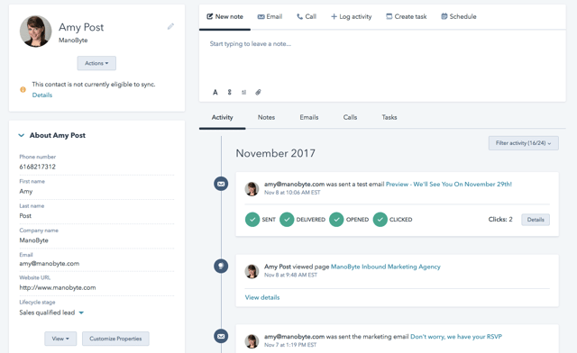The height and width of the screenshot is (353, 577).
Task: Click the Details link under sync warning
Action: tap(42, 95)
